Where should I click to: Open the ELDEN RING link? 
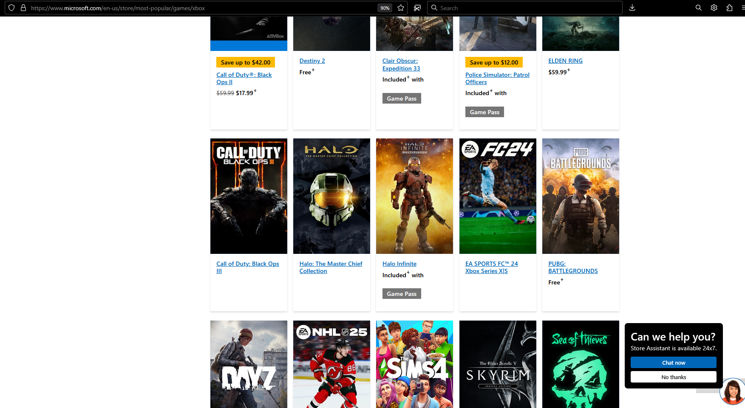coord(565,61)
